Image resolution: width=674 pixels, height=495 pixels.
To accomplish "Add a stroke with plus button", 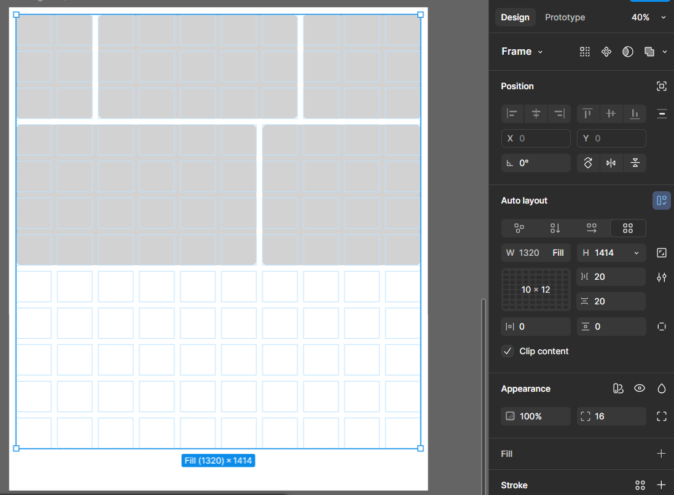I will [661, 485].
